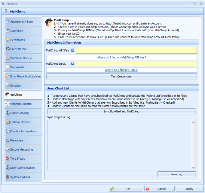Viewport: 205px width, 193px height.
Task: Open the System Options tab
Action: click(x=23, y=177)
